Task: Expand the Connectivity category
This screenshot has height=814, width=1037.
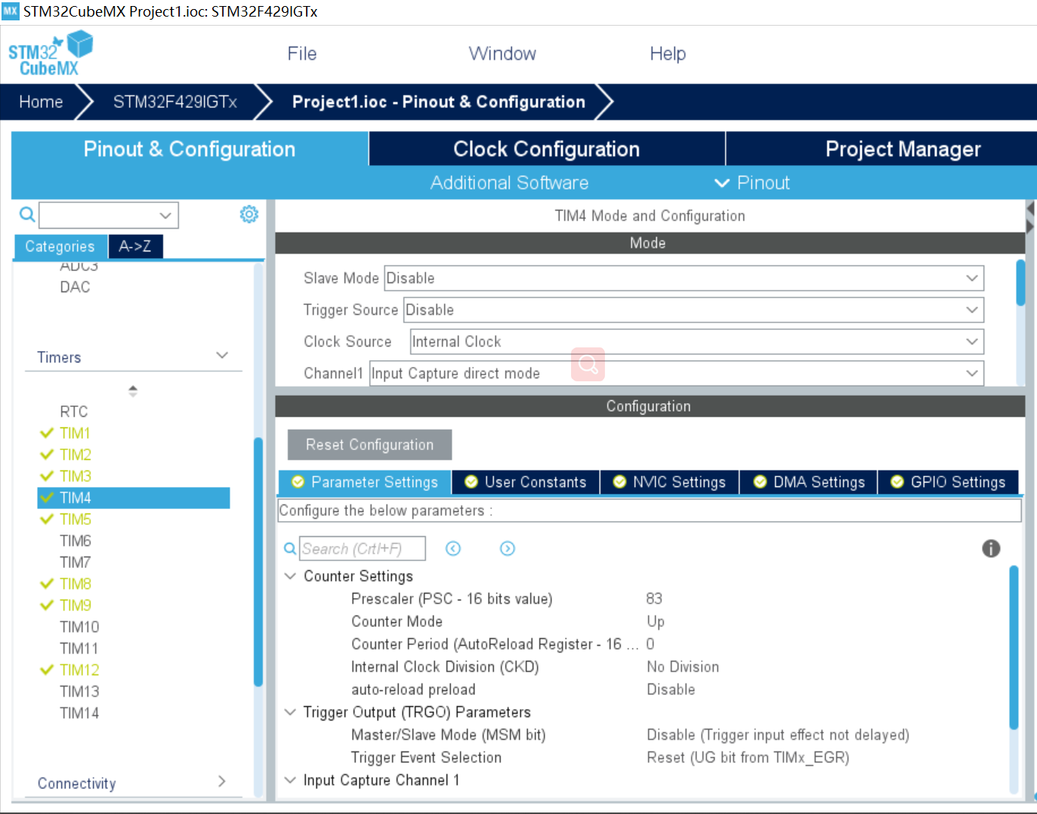Action: (x=222, y=782)
